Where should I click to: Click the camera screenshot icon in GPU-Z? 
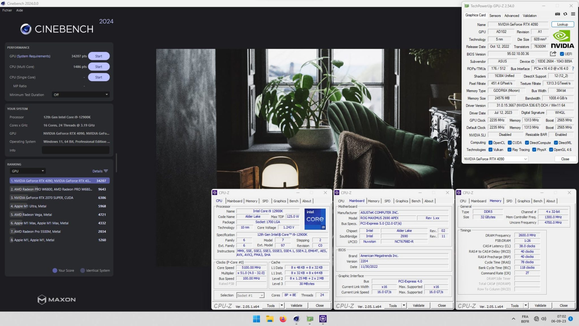click(x=558, y=14)
